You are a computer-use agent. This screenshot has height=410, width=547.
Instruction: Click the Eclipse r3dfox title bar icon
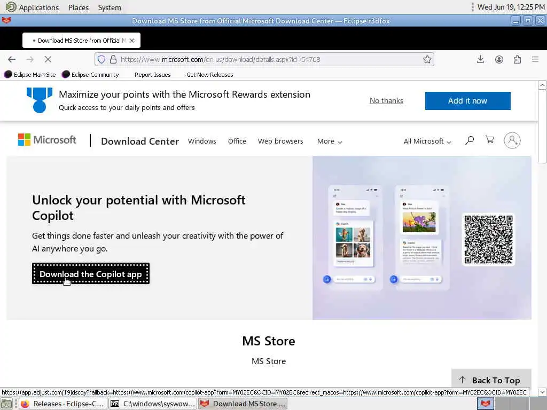tap(6, 21)
